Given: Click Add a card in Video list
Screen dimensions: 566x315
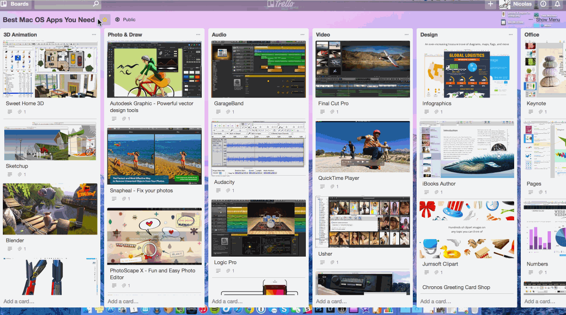Looking at the screenshot, I should coord(331,301).
